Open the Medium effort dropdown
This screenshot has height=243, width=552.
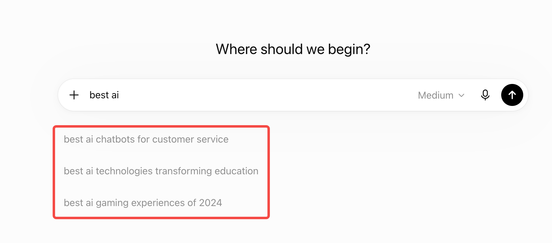click(x=441, y=95)
